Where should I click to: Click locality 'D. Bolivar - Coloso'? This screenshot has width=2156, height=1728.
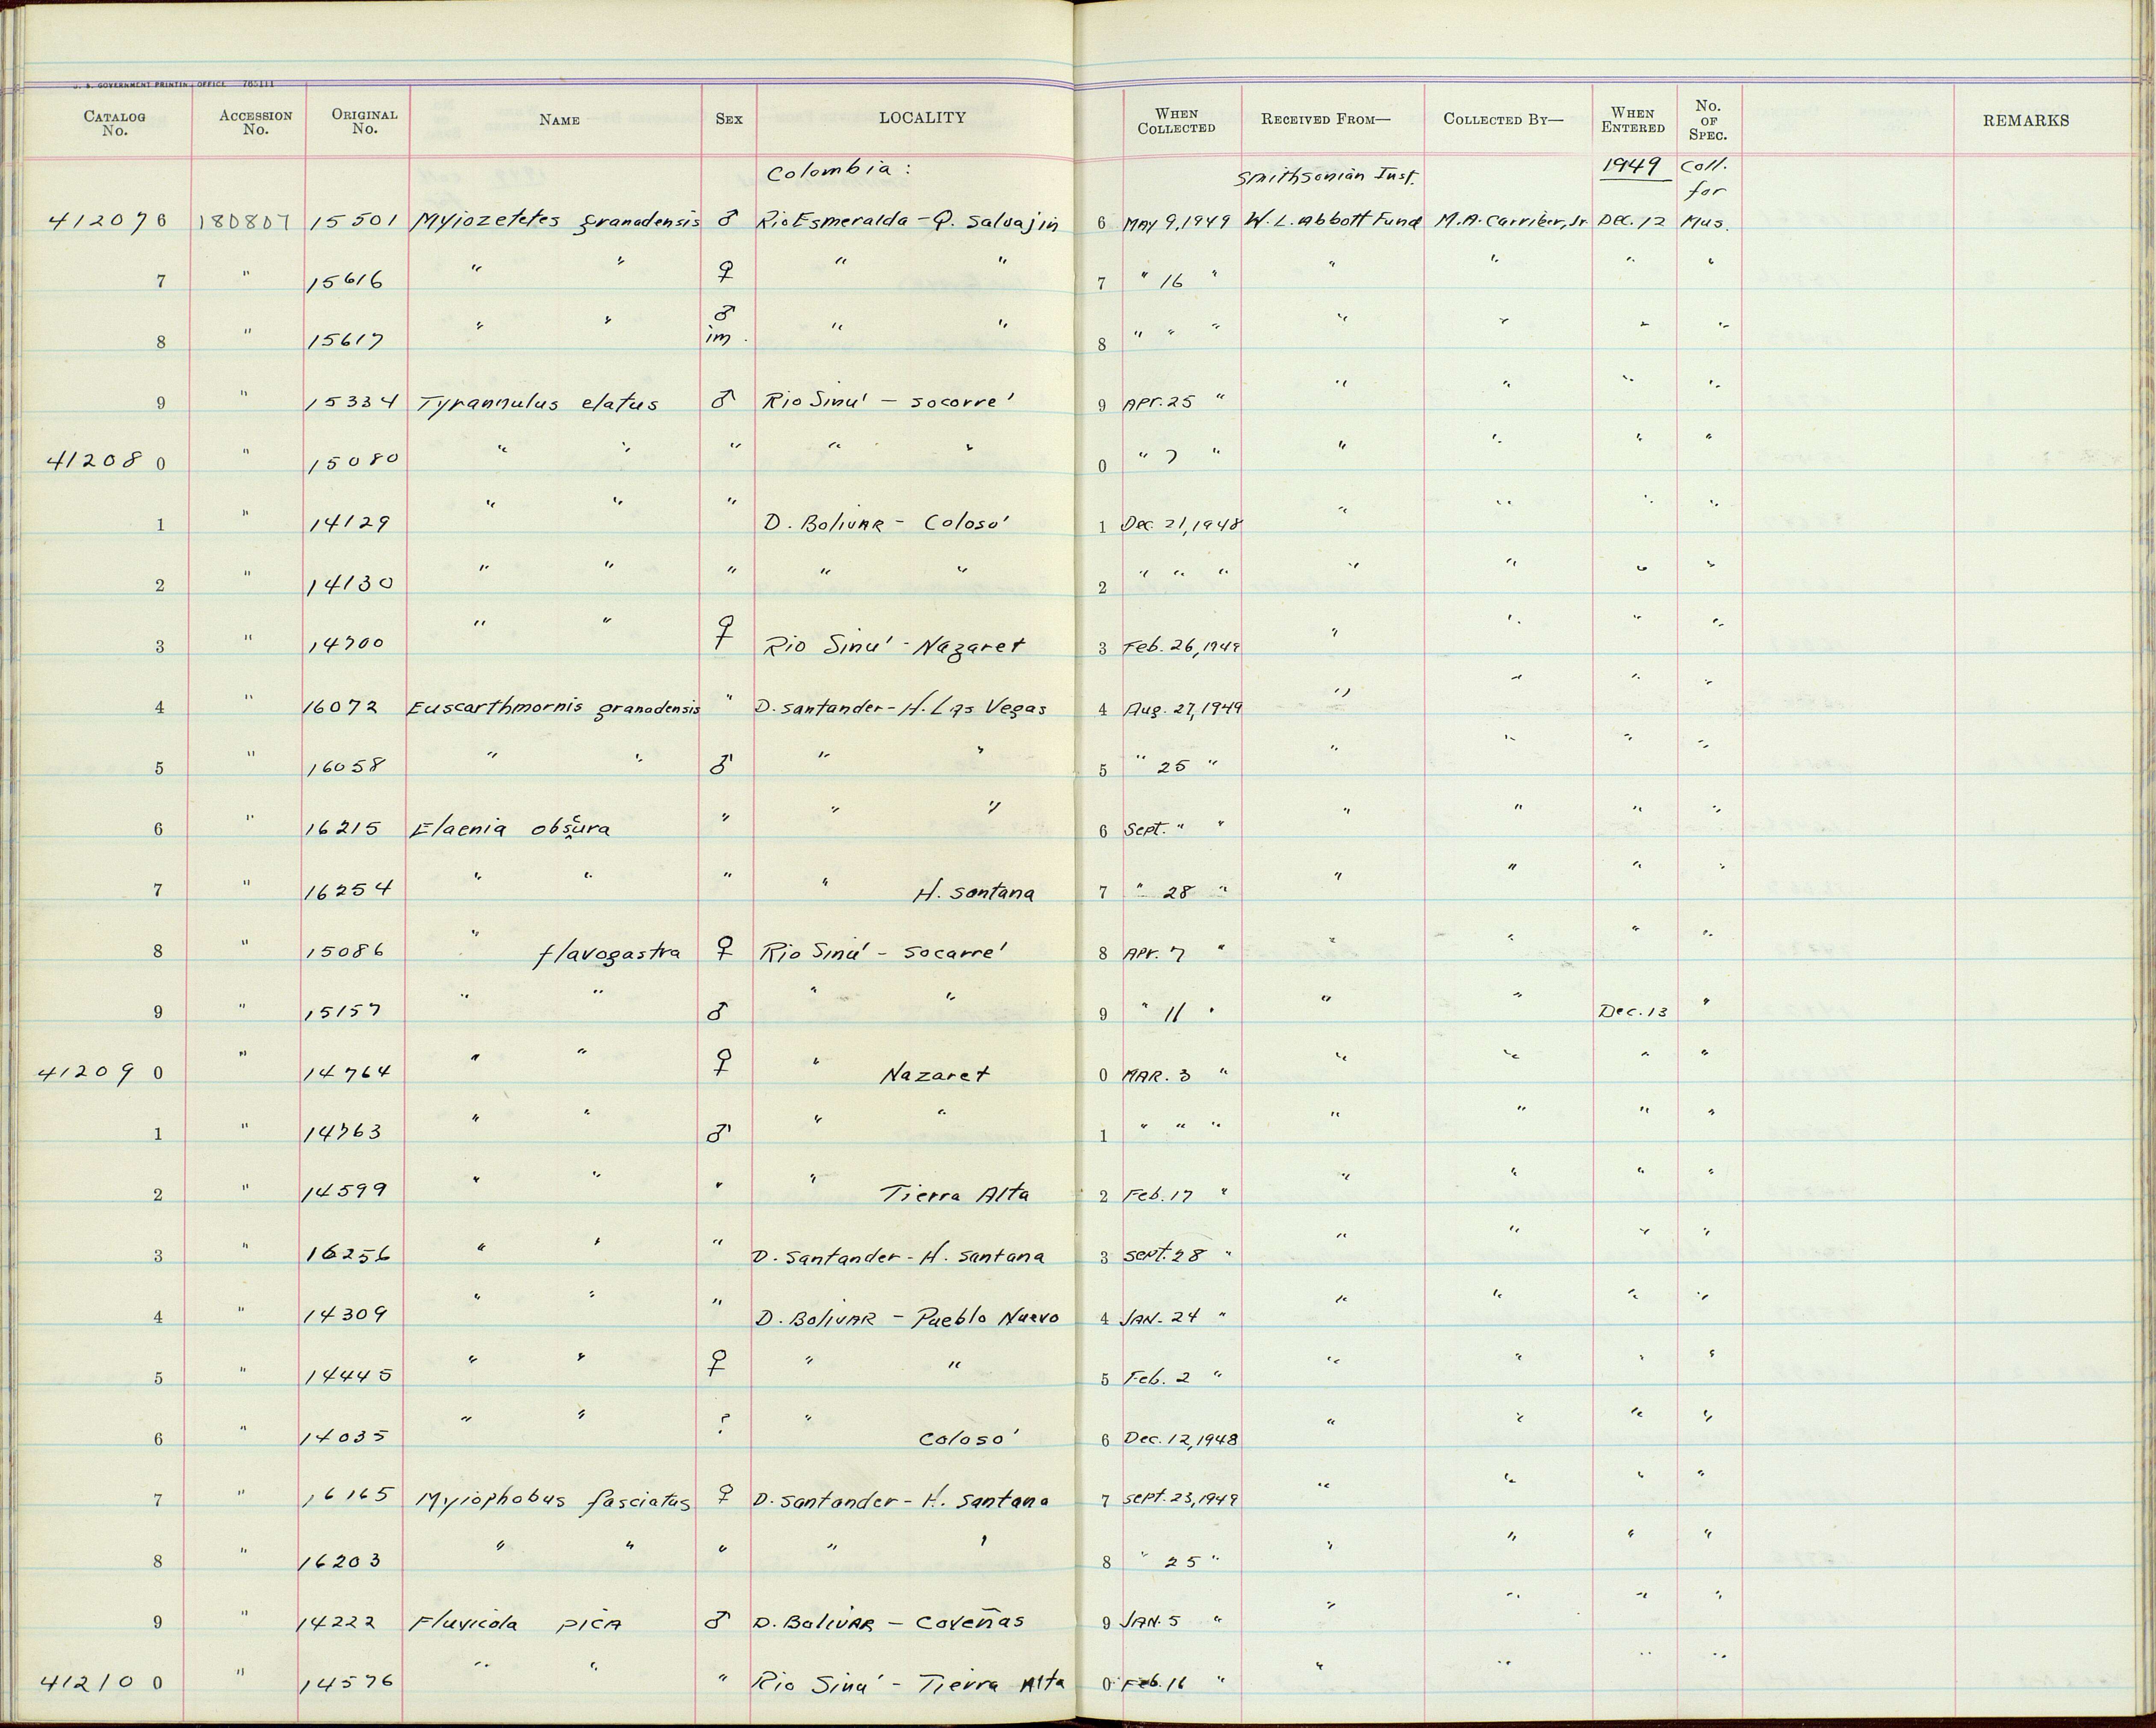pos(888,522)
